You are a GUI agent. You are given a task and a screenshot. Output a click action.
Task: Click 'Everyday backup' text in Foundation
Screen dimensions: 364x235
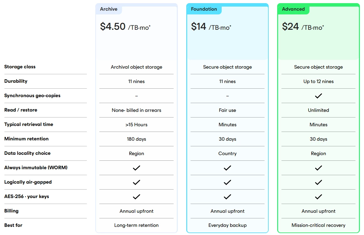[227, 225]
